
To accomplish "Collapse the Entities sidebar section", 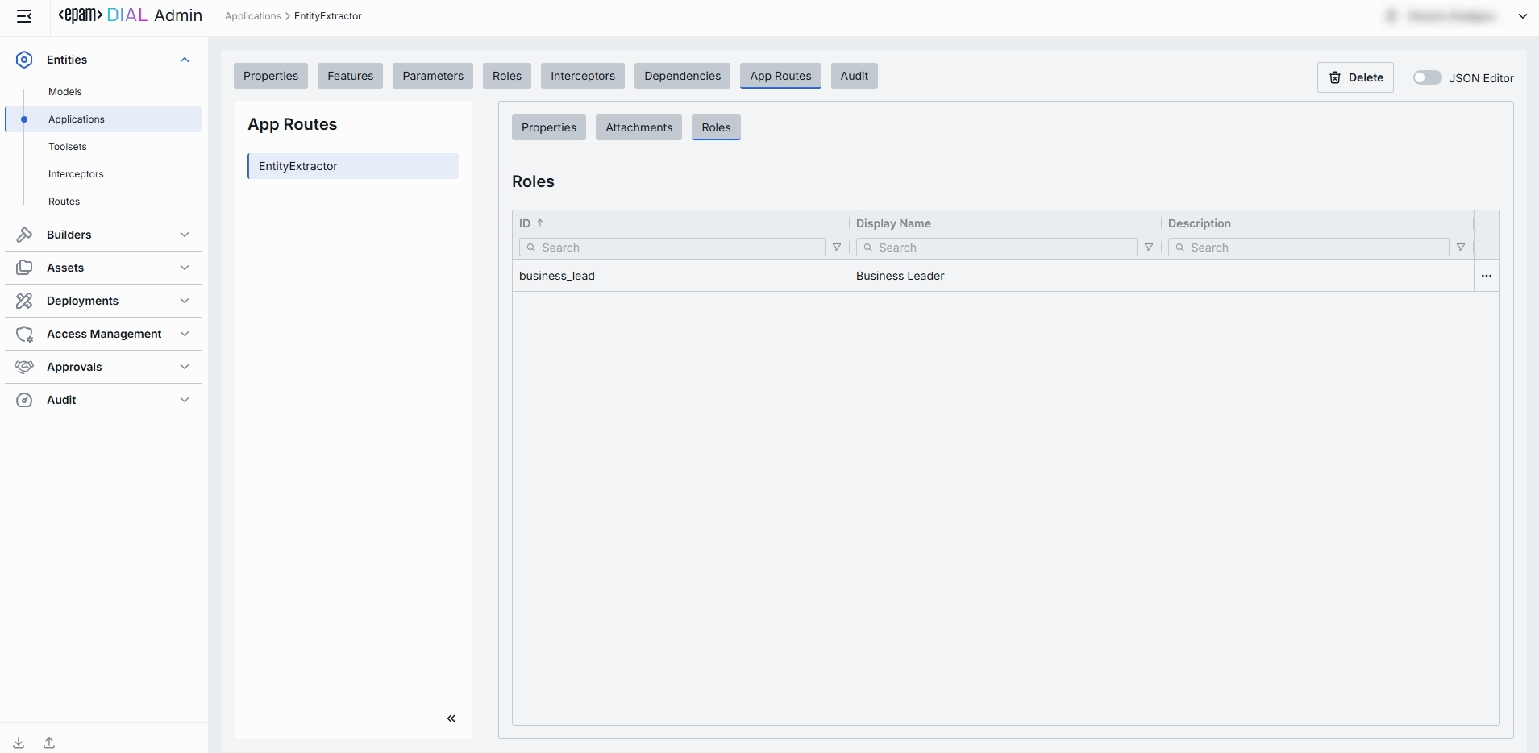I will point(185,60).
